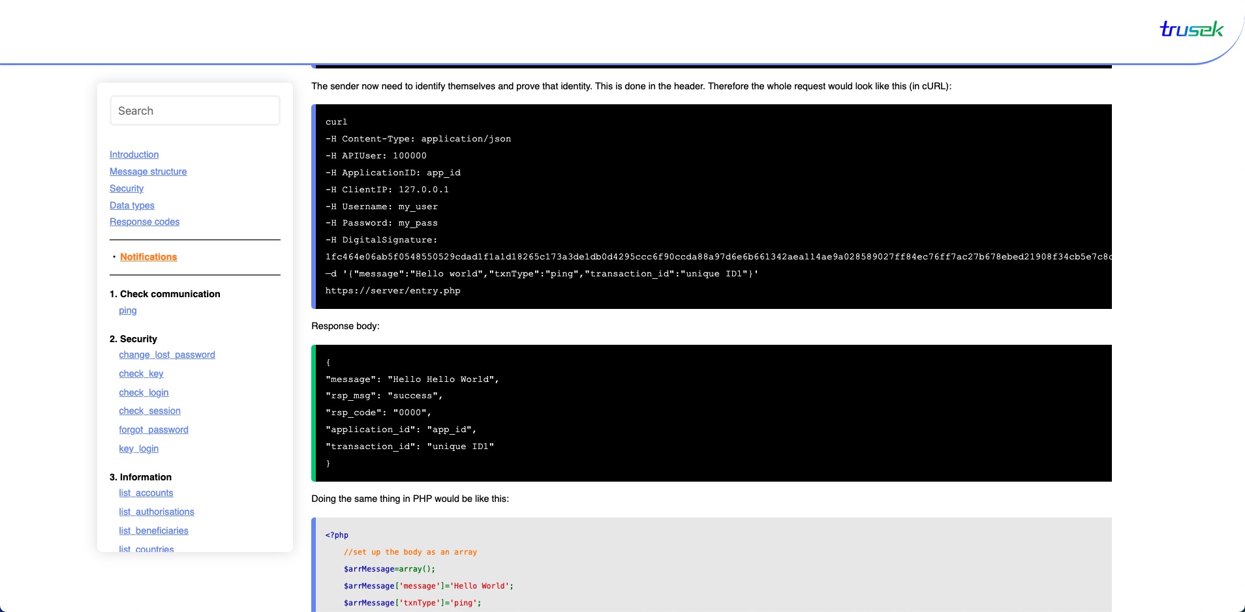
Task: Go to Message structure section
Action: (x=148, y=171)
